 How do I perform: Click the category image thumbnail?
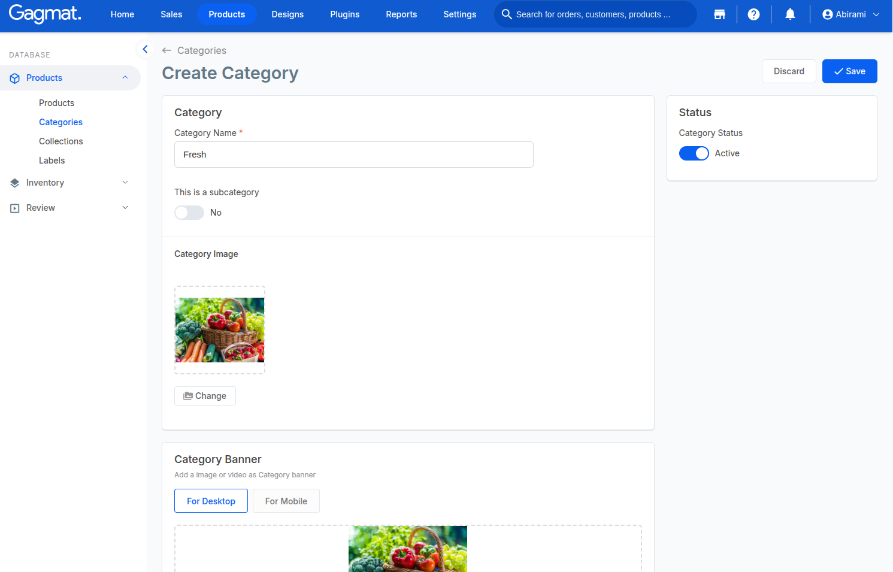220,330
